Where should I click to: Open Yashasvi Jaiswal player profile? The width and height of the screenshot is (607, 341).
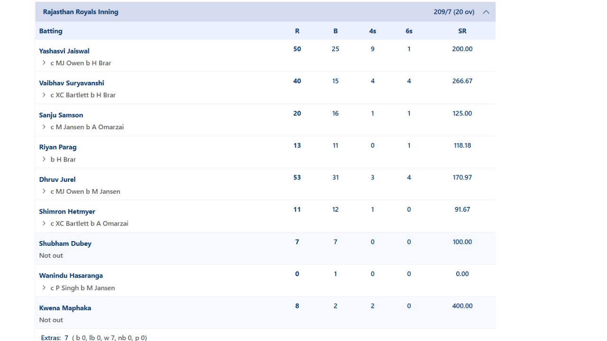64,51
